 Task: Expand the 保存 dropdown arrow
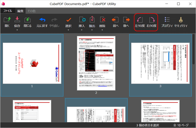point(17,30)
